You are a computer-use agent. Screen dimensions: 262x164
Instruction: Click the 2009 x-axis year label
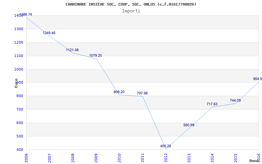96,158
